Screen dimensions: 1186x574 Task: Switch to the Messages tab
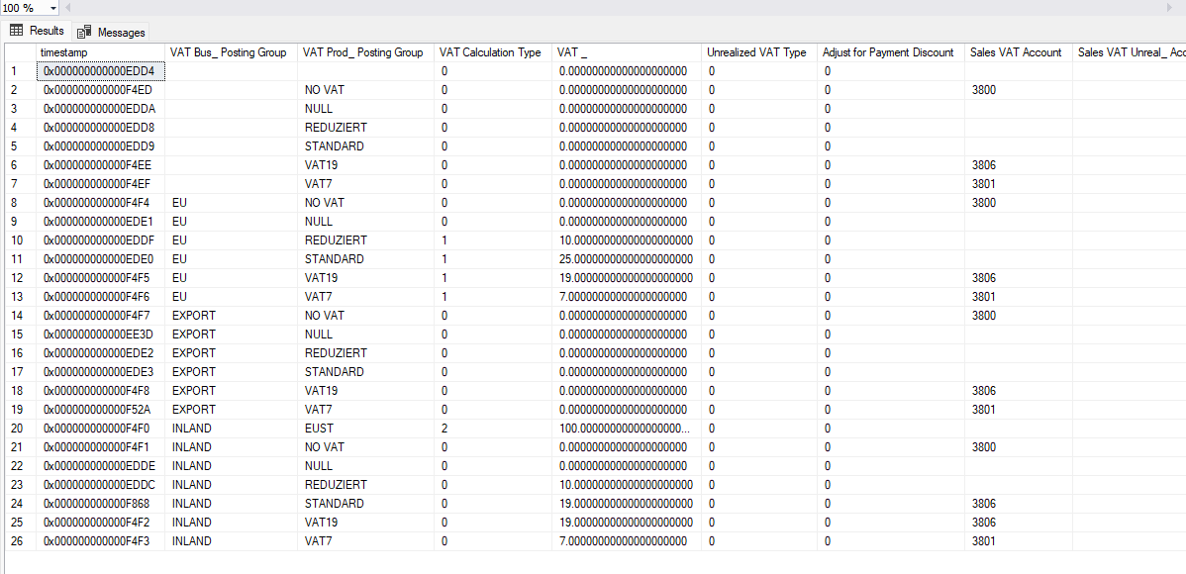point(111,32)
